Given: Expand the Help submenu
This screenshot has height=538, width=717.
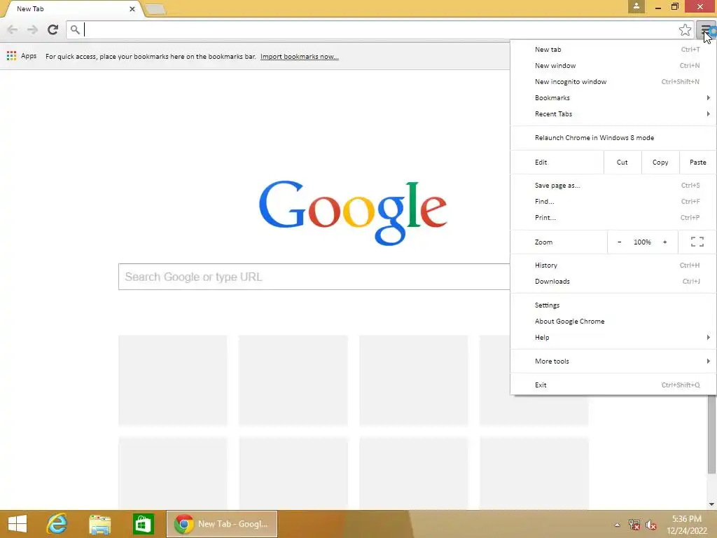Looking at the screenshot, I should click(x=613, y=338).
